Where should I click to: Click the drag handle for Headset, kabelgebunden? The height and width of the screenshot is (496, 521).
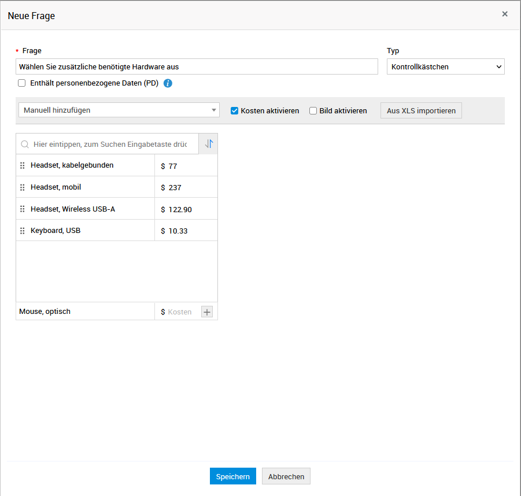[x=22, y=165]
